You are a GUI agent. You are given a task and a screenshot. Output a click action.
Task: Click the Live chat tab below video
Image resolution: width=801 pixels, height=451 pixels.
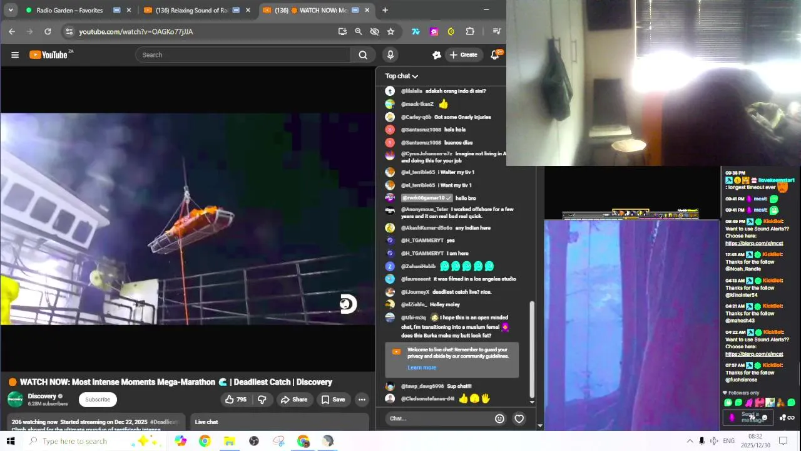pos(207,422)
